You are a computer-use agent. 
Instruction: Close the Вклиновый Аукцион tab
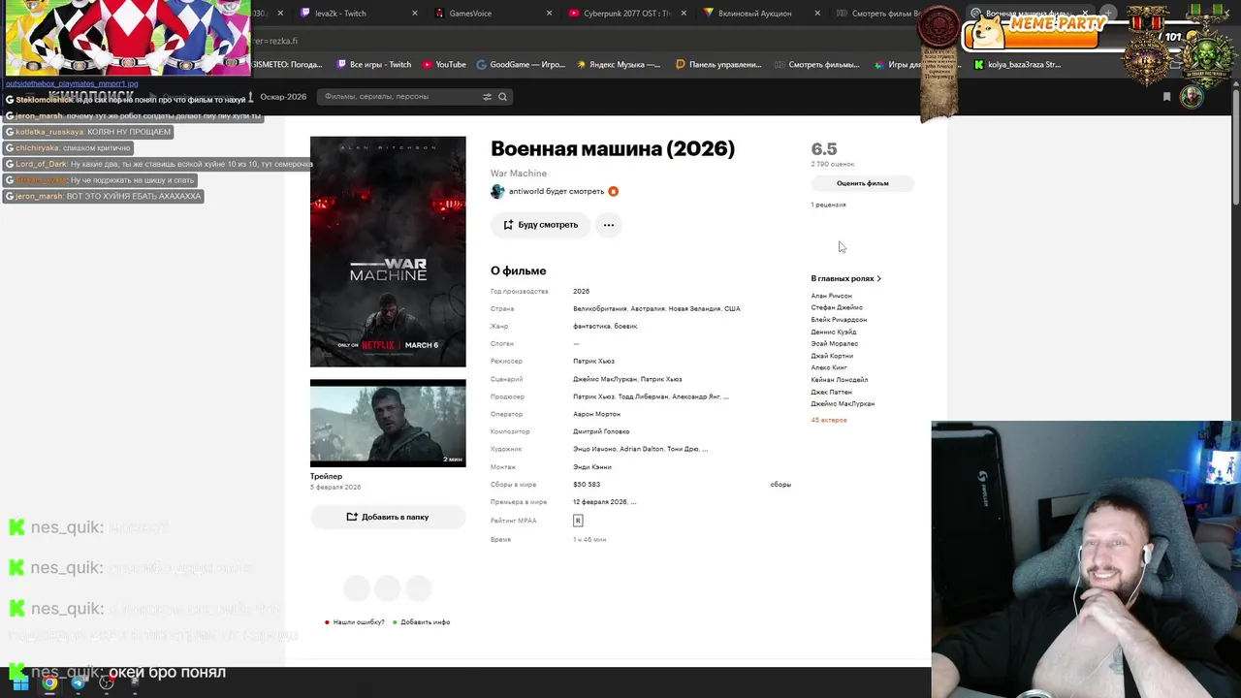pyautogui.click(x=817, y=14)
